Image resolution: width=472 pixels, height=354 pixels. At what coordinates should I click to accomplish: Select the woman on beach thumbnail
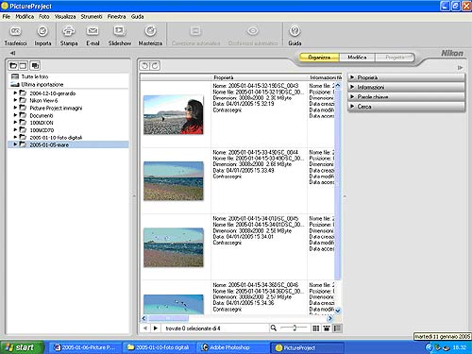point(174,115)
